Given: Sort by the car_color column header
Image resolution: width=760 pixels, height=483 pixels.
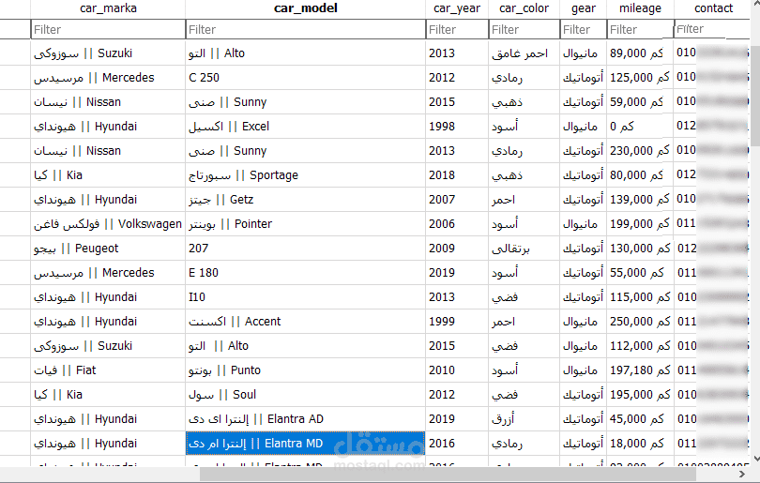Looking at the screenshot, I should [x=524, y=8].
